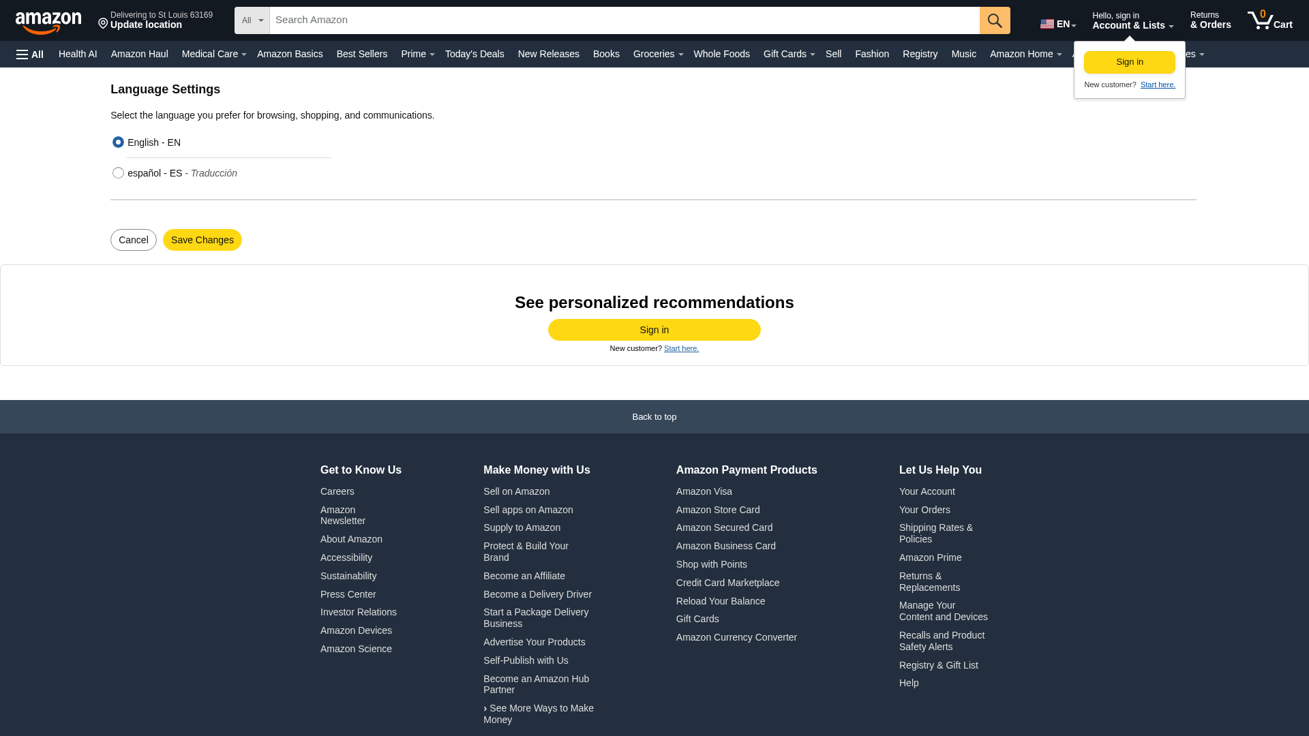The image size is (1309, 736).
Task: Open Music in the nav bar
Action: point(963,54)
